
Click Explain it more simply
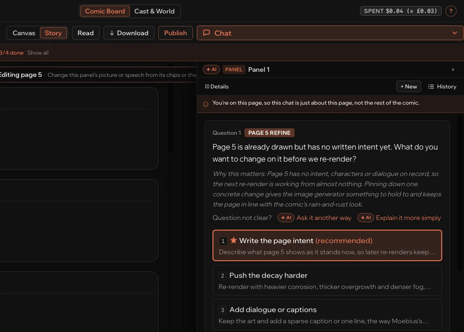click(408, 218)
